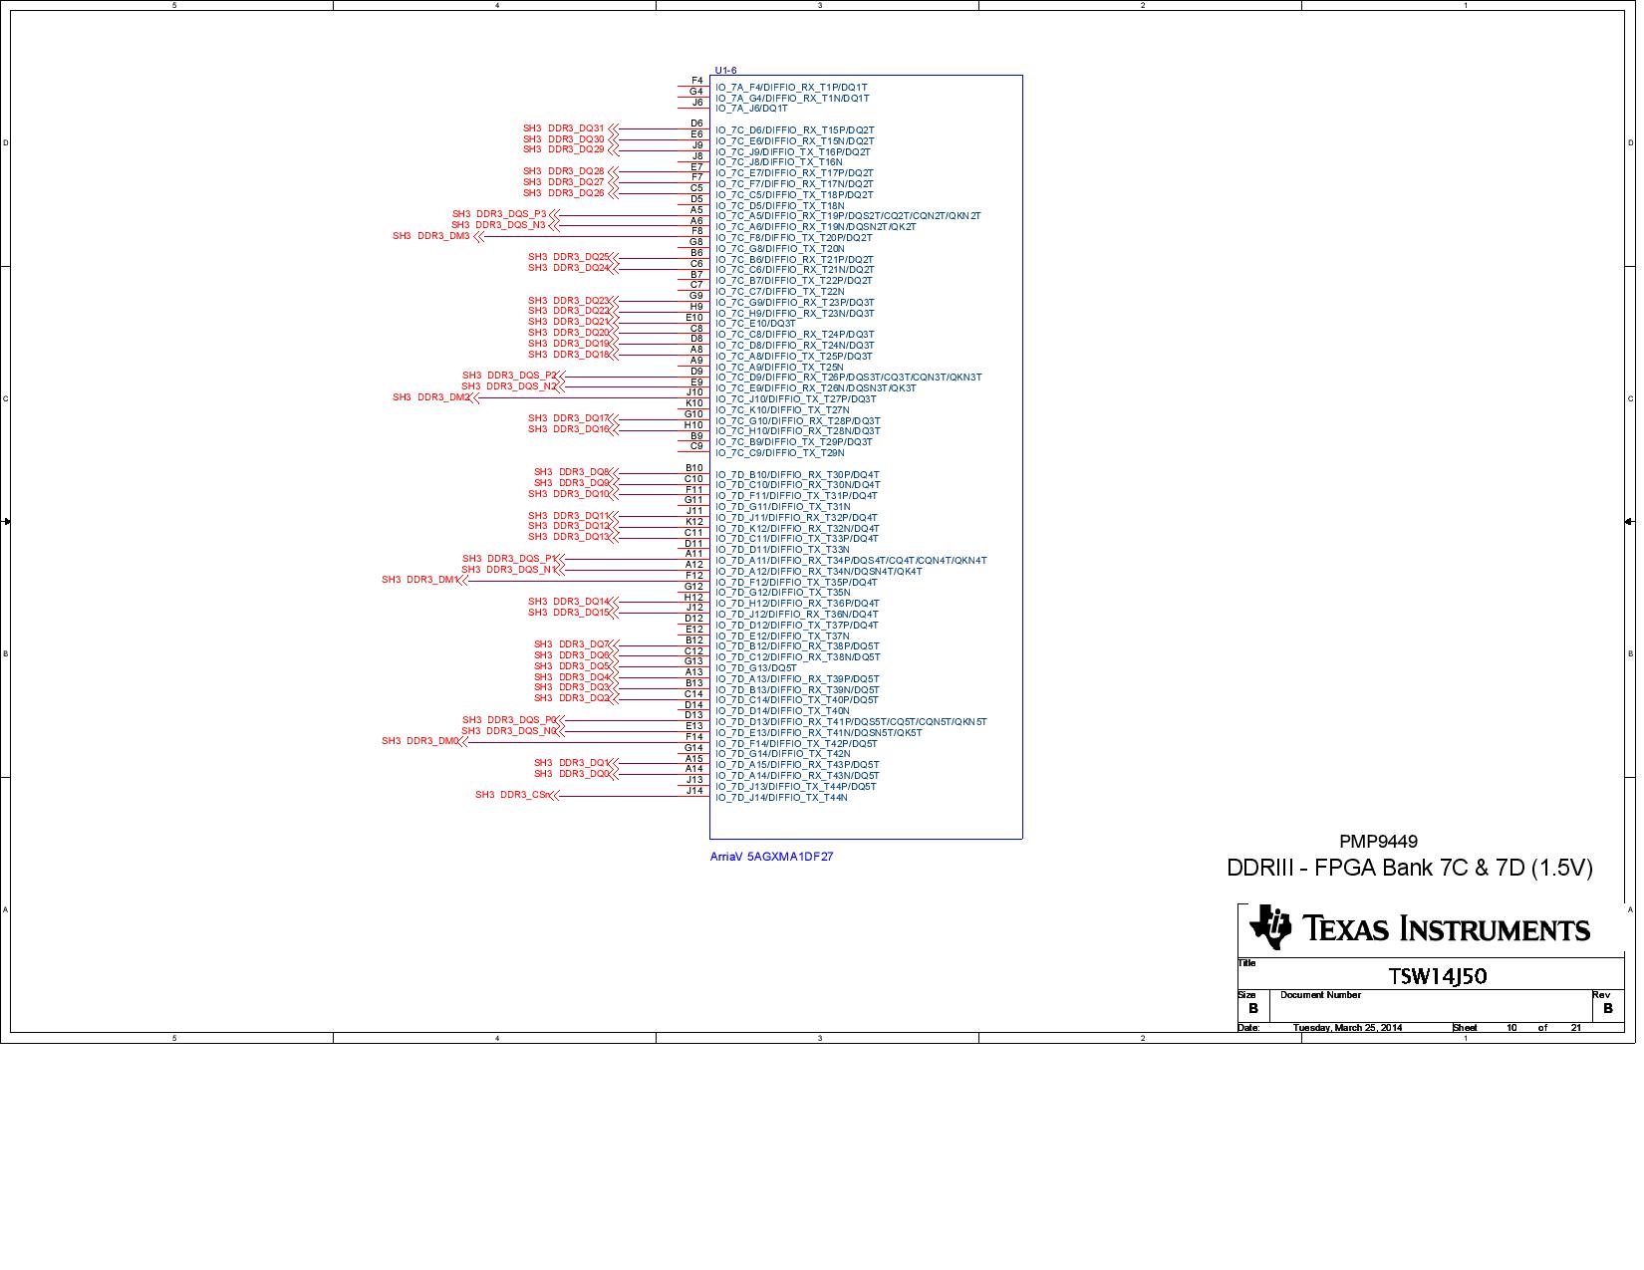Click the off-page connector arrow on SH3 DDR3_CSn
1644x1270 pixels.
[x=555, y=795]
